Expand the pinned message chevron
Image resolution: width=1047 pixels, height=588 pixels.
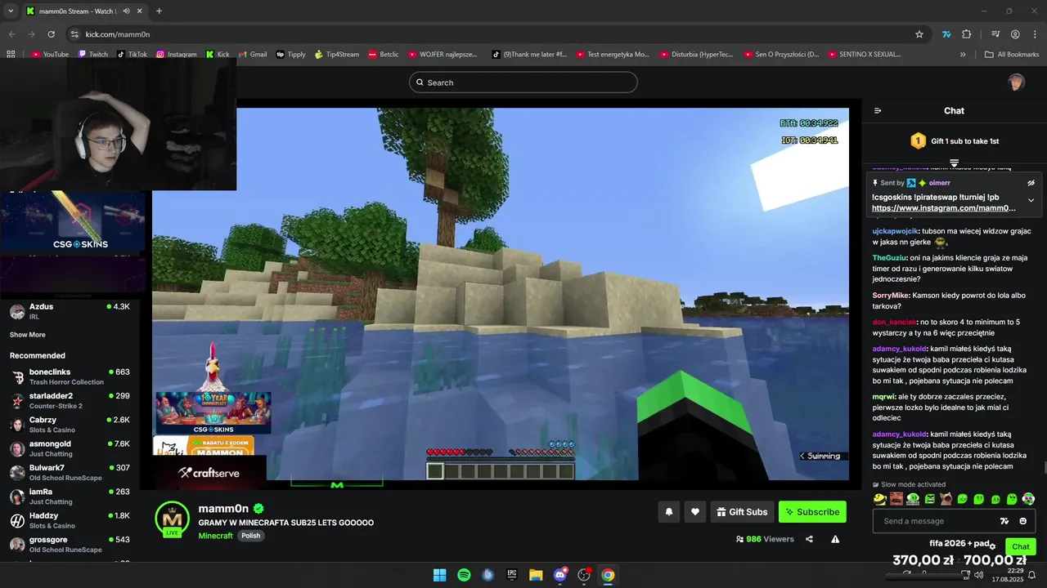1031,200
